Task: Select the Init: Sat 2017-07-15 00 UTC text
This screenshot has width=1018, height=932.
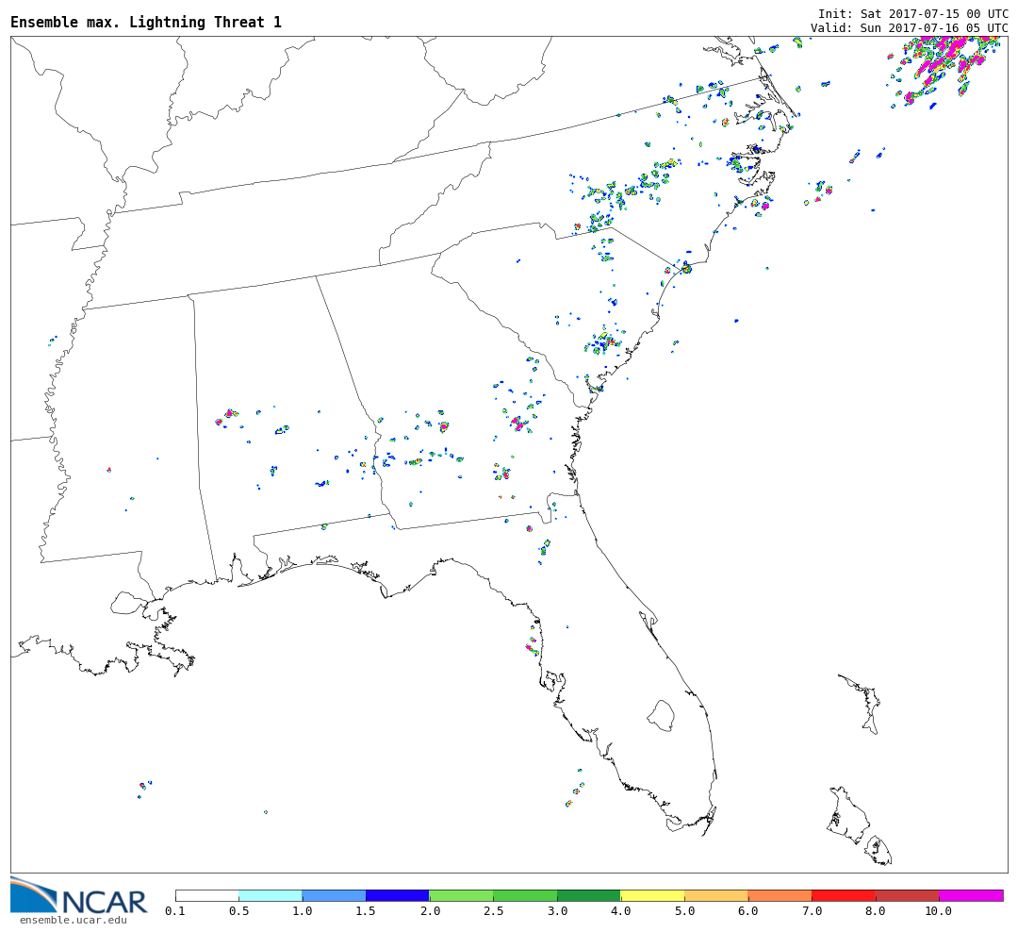Action: click(x=912, y=13)
